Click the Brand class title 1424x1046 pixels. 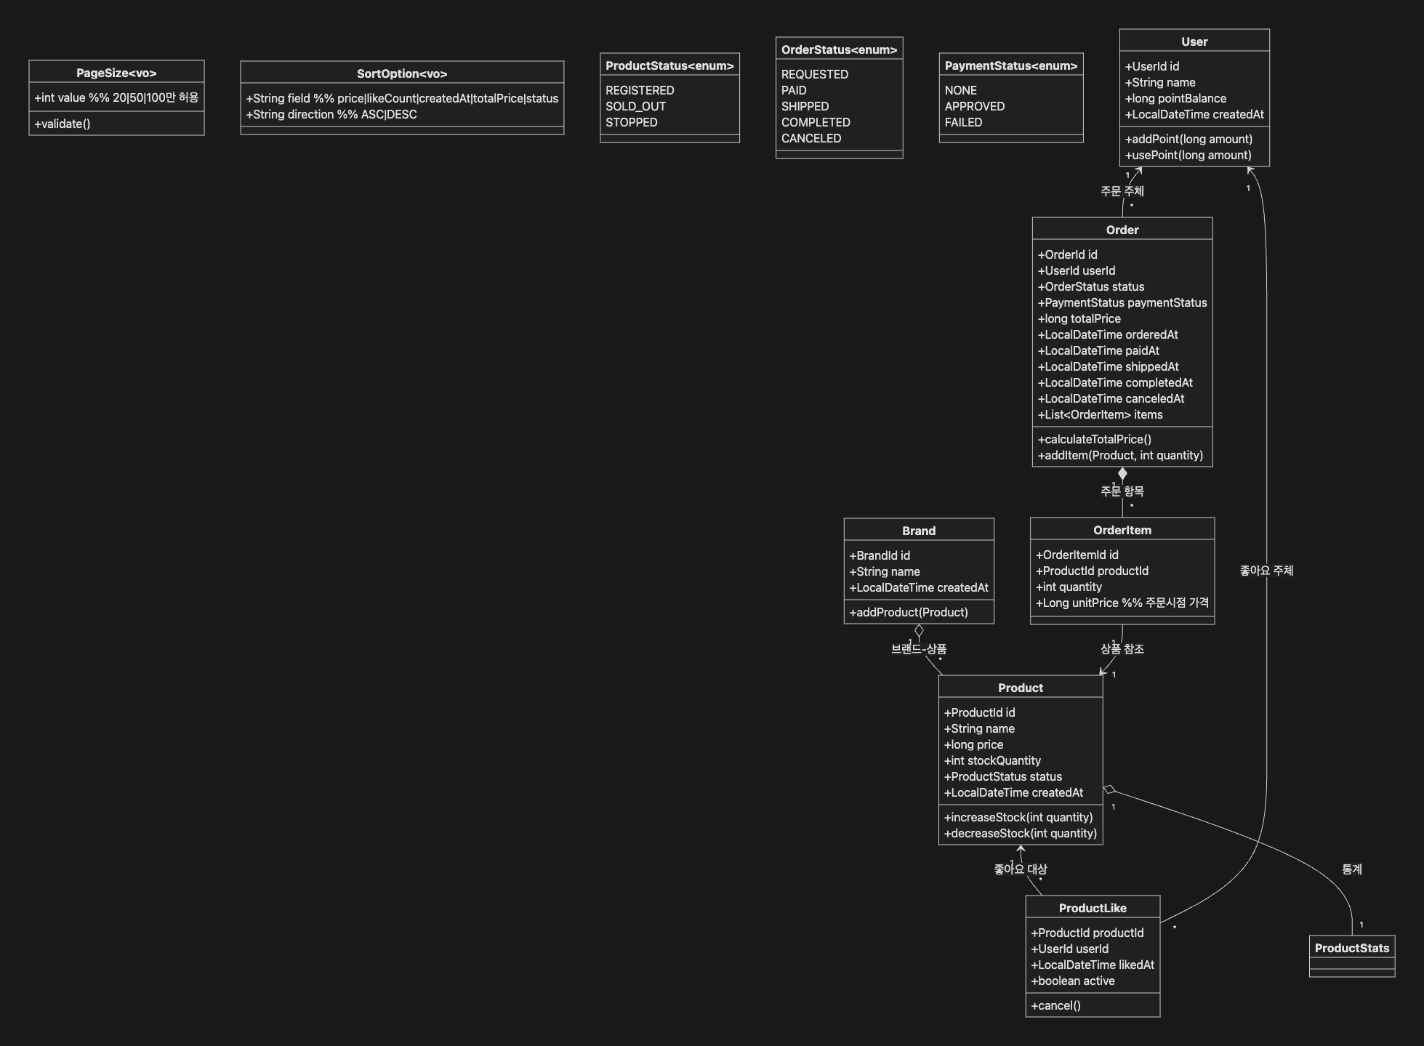[x=918, y=531]
